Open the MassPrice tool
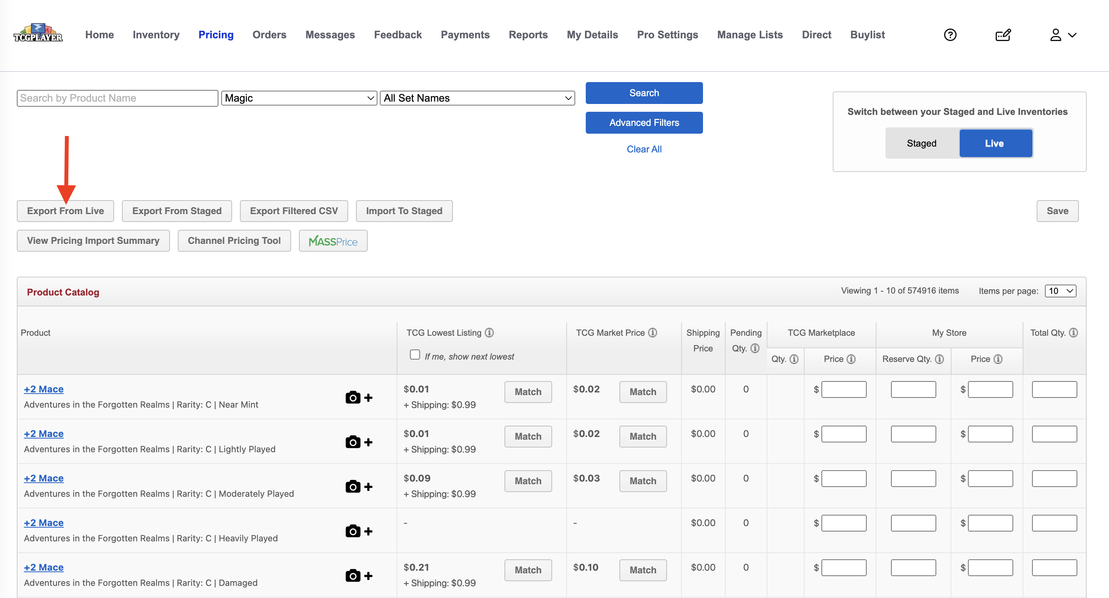This screenshot has height=598, width=1109. (333, 241)
